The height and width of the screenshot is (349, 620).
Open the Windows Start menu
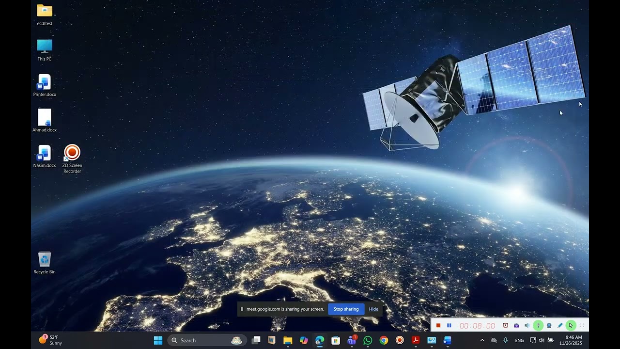(158, 340)
